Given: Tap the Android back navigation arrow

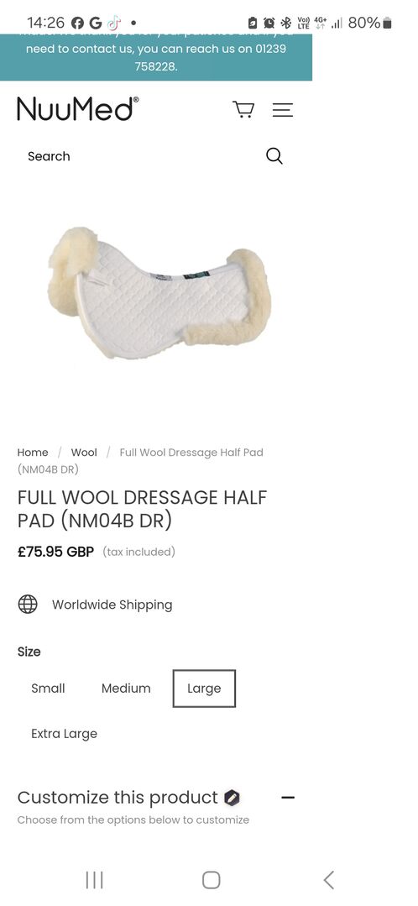Looking at the screenshot, I should tap(328, 880).
